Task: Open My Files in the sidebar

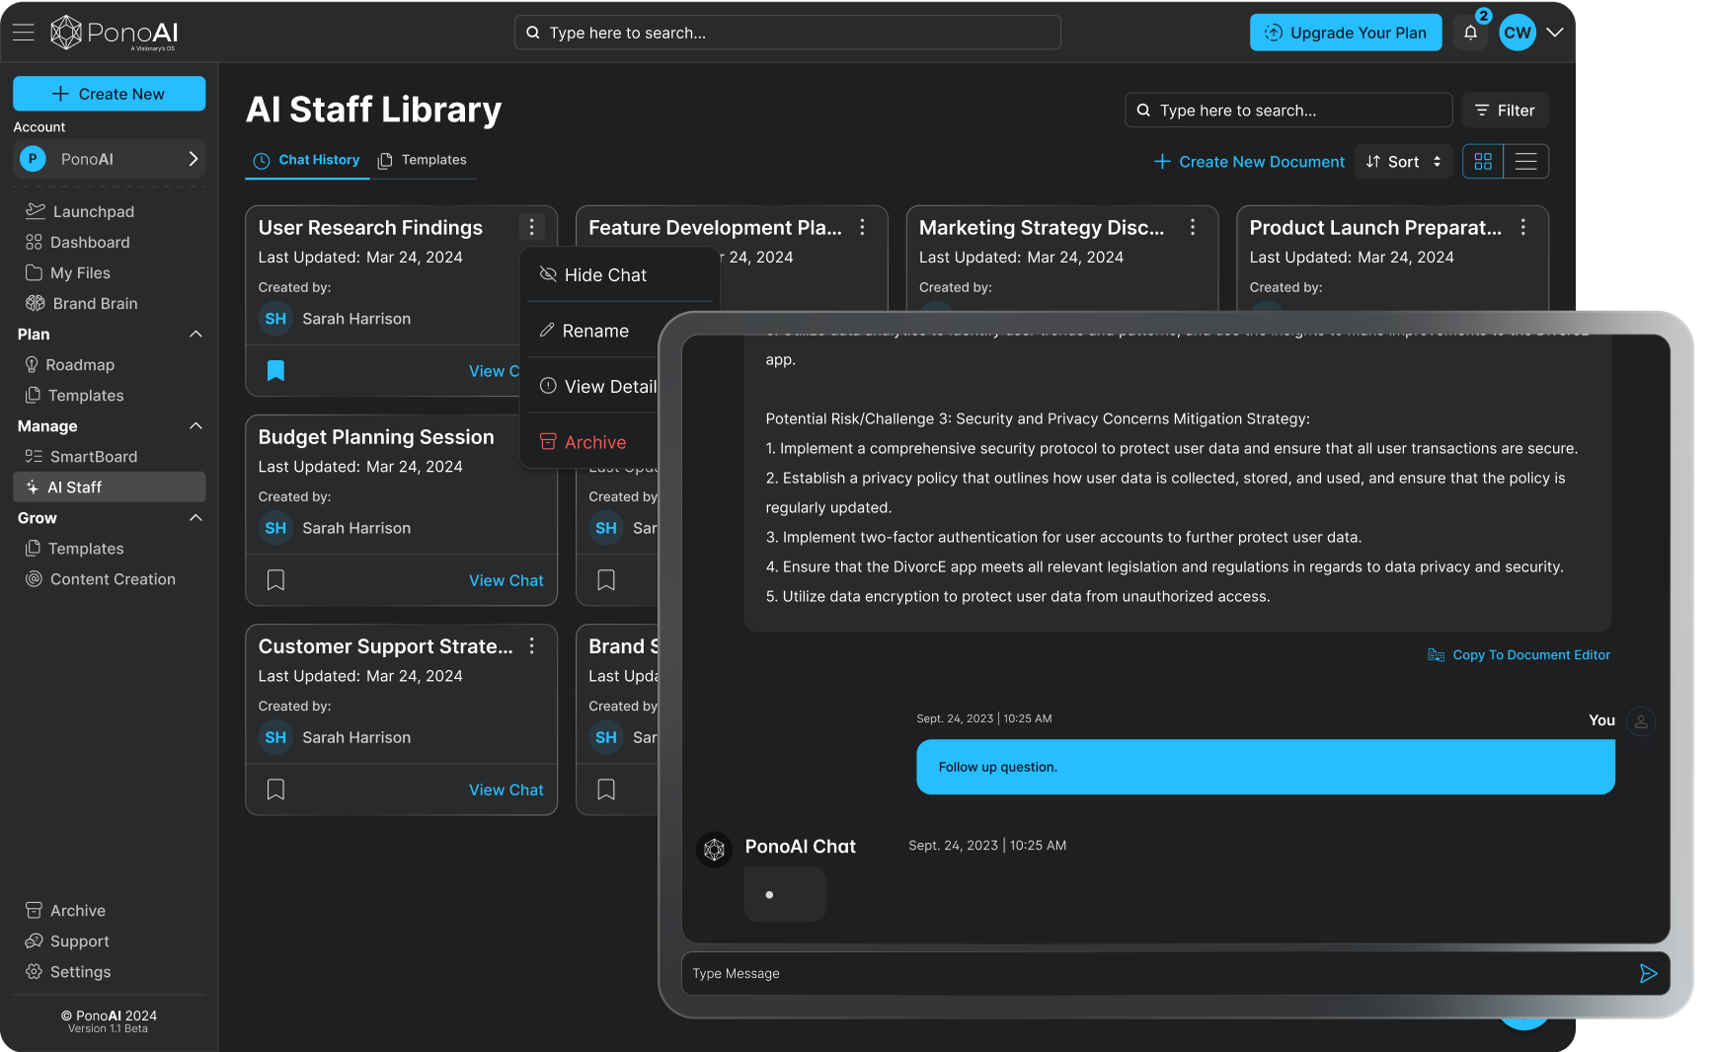Action: (68, 272)
